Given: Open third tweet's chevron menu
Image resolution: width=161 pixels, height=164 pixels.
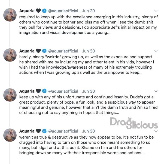Looking at the screenshot, I should pos(156,91).
